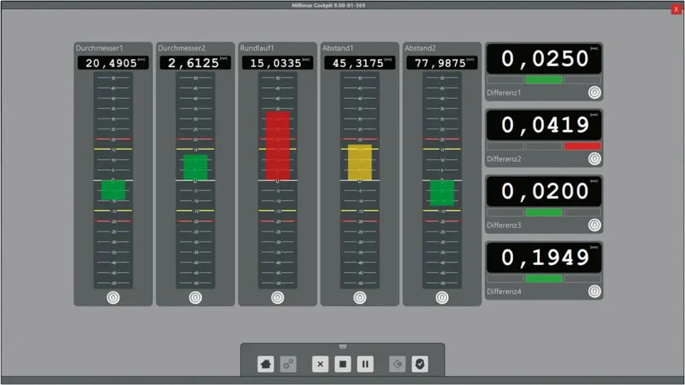
Task: Zero the Abstand1 measurement column
Action: click(360, 298)
